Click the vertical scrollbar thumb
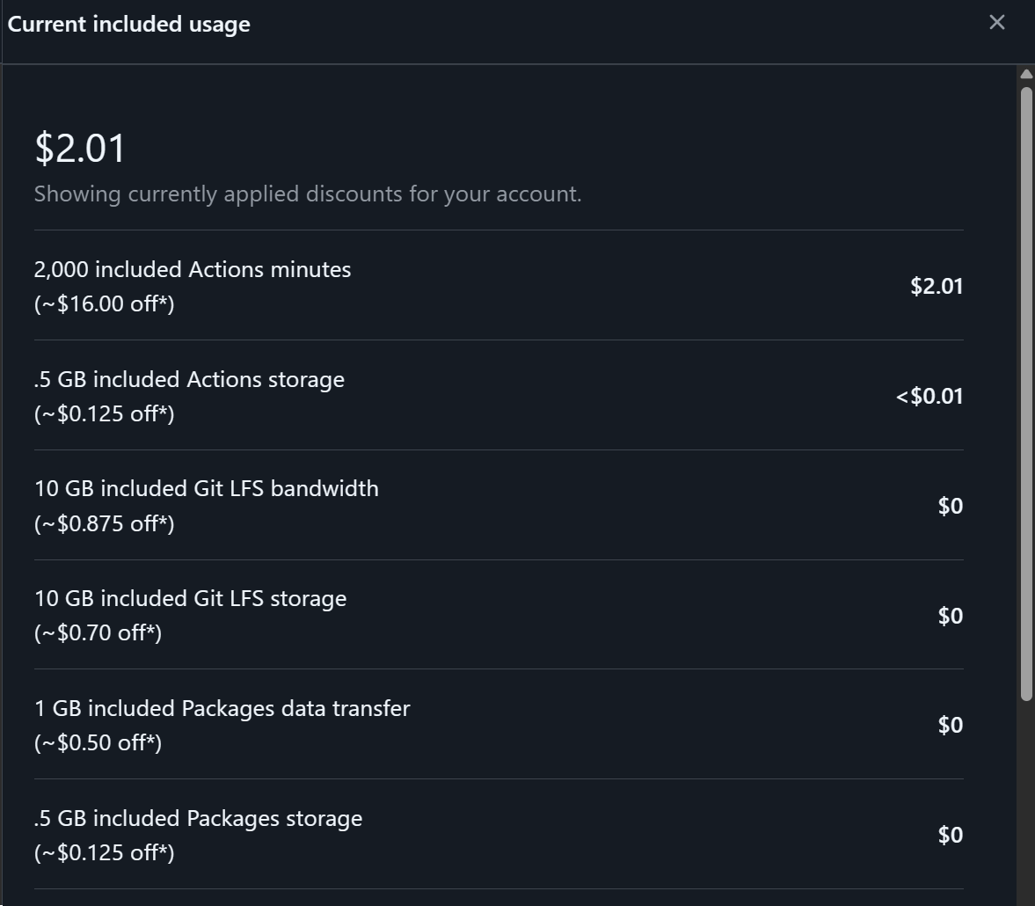The width and height of the screenshot is (1035, 906). point(1026,393)
